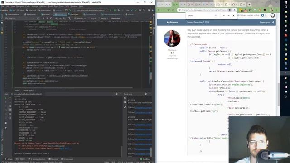This screenshot has width=290, height=163.
Task: Click the Report post link
Action: [265, 22]
